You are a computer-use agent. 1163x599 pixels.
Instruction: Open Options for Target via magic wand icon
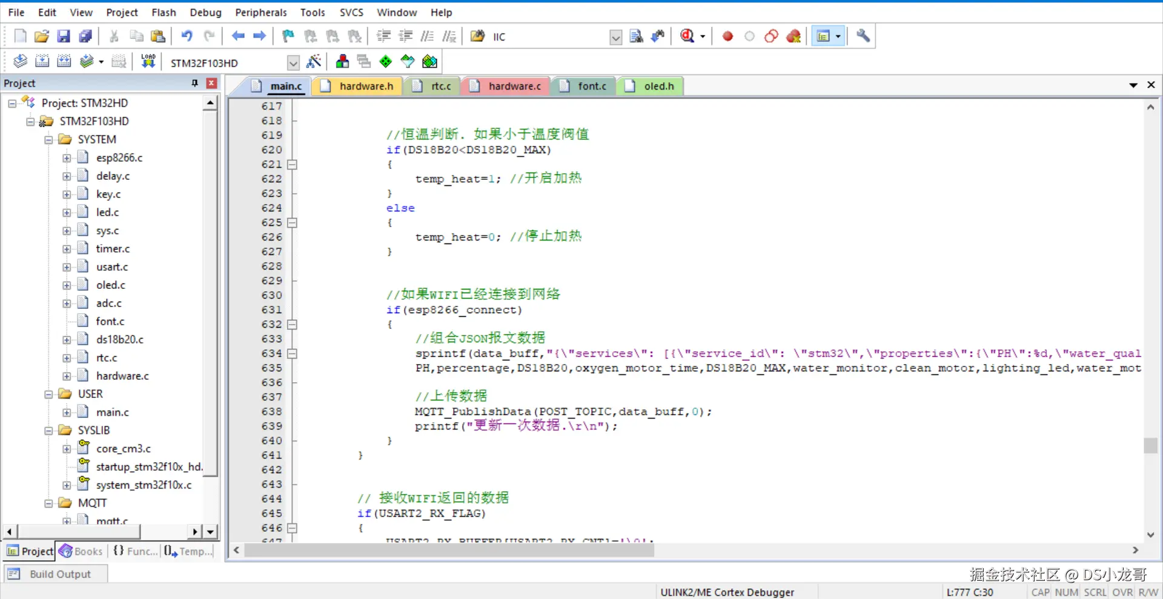click(x=314, y=61)
